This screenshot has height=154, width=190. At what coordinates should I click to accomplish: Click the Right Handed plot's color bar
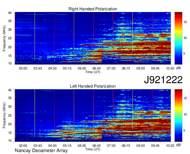pos(178,38)
